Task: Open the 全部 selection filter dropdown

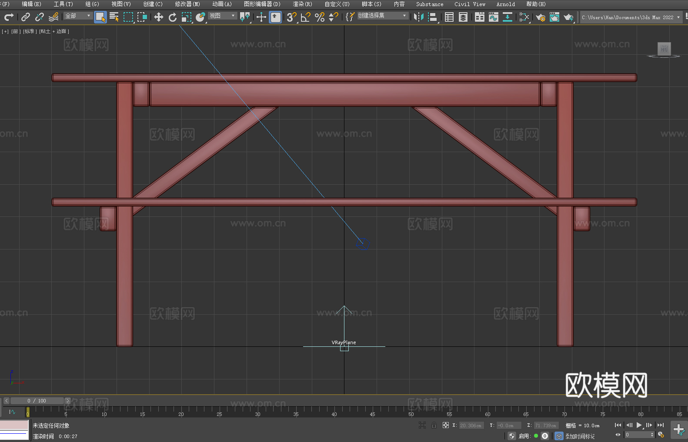Action: click(78, 16)
